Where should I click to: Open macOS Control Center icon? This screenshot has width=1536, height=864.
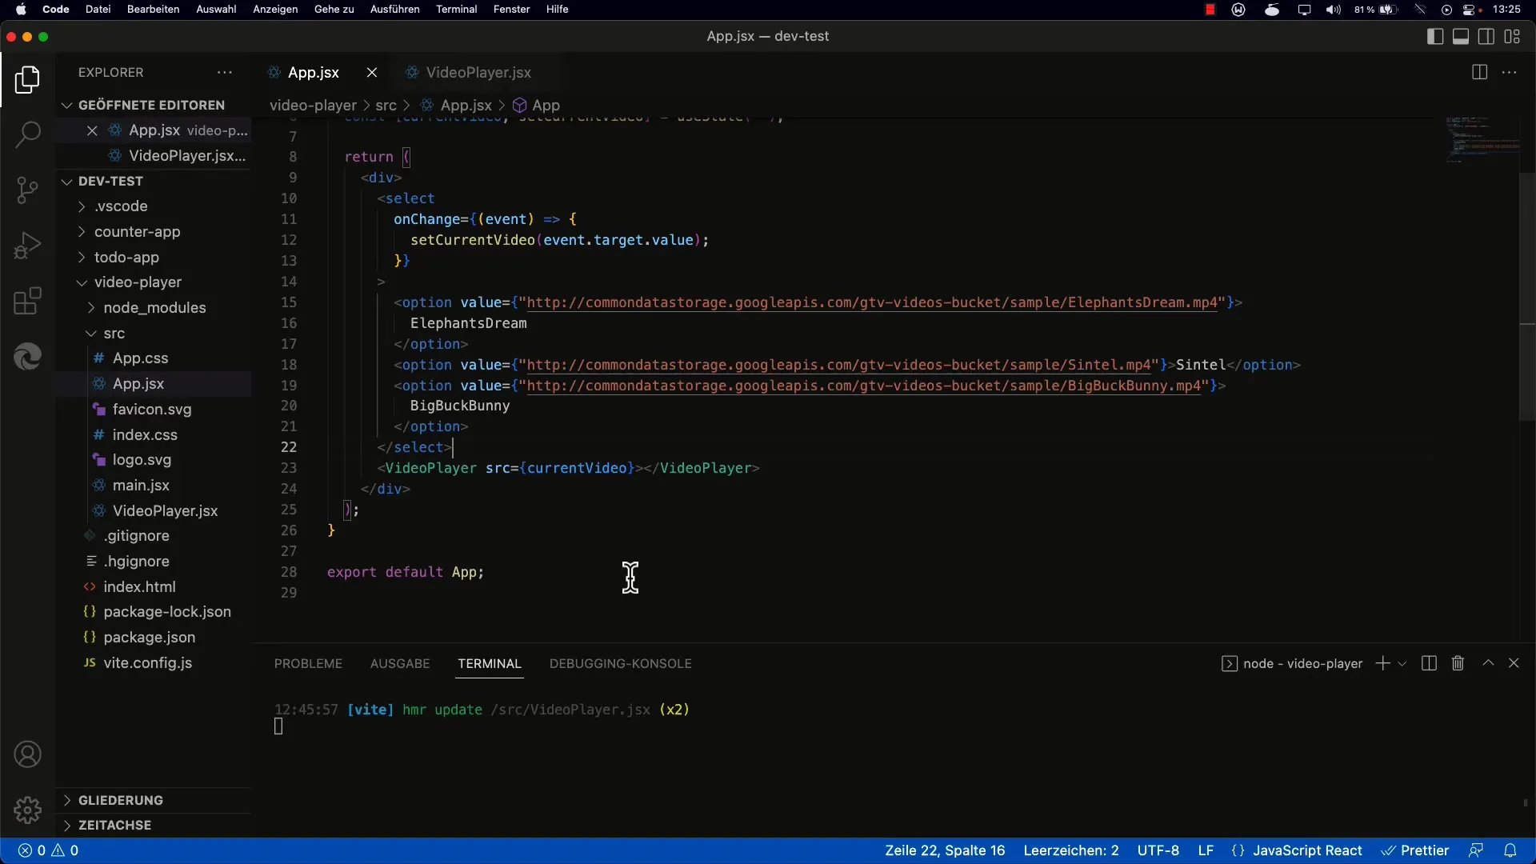tap(1470, 10)
